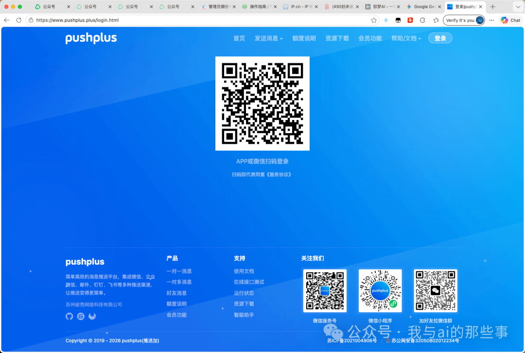Switch to the (490封未读 mail tab

click(341, 7)
